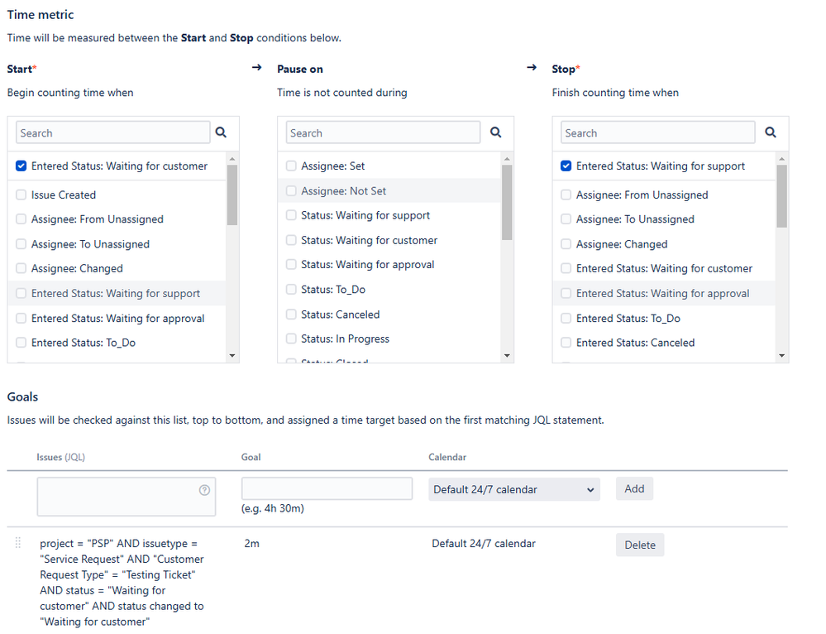This screenshot has width=826, height=634.
Task: Open the Default 24/7 calendar dropdown
Action: 513,490
